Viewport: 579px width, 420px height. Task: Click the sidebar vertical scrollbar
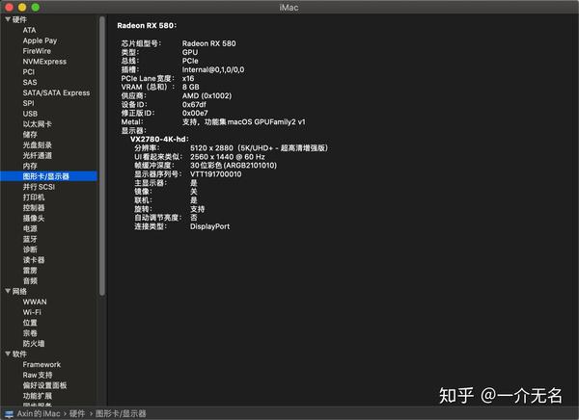102,156
